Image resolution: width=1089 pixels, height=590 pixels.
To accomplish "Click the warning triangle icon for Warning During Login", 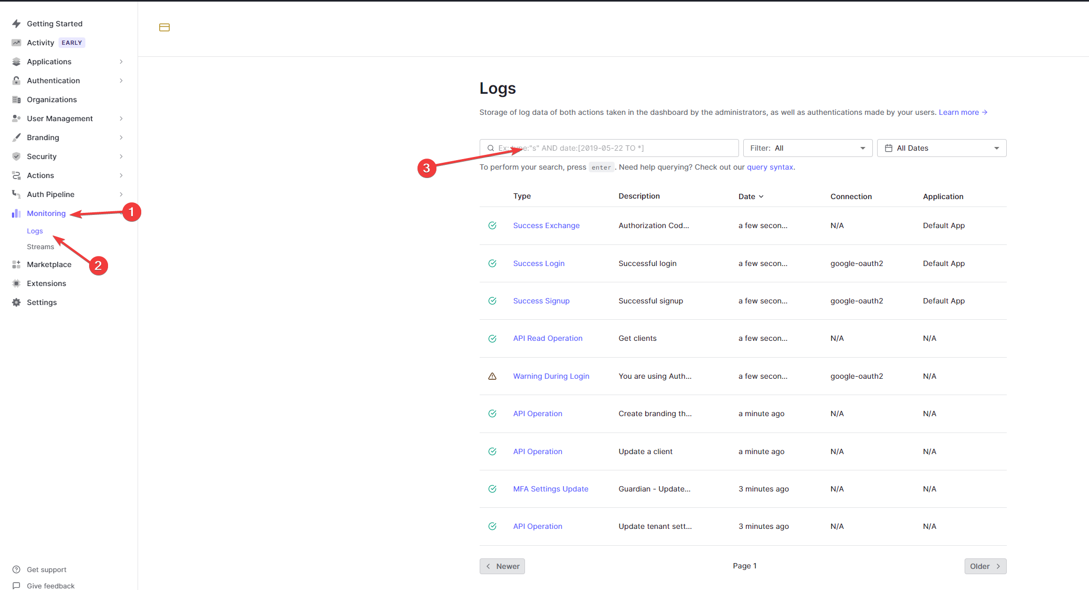I will 492,376.
